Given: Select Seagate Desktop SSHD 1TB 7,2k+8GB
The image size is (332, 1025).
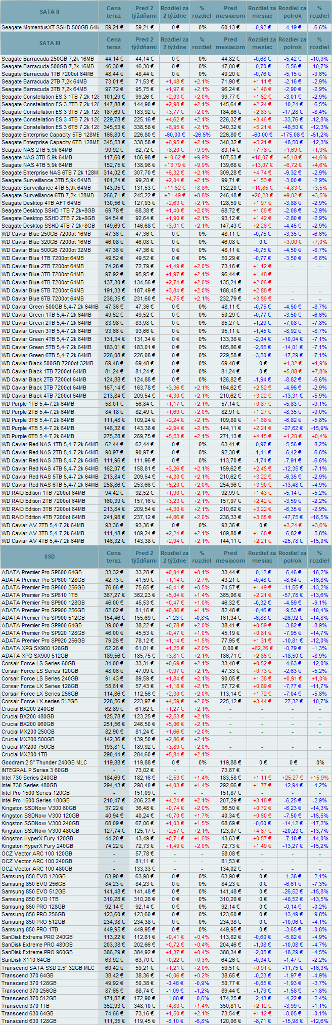Looking at the screenshot, I should tap(48, 210).
